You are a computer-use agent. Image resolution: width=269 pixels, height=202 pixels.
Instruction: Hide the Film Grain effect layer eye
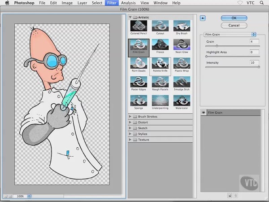click(204, 113)
